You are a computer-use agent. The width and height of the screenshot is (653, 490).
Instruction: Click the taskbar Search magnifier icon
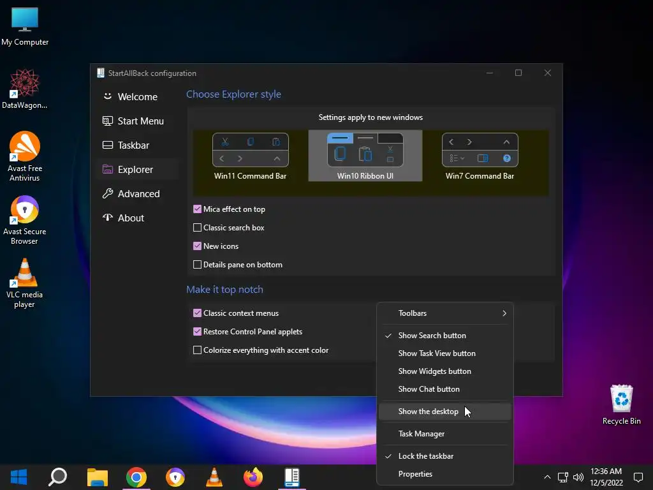click(57, 477)
